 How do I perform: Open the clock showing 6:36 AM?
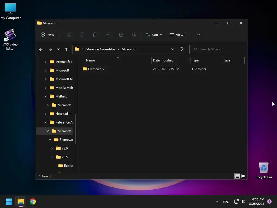[x=257, y=201]
